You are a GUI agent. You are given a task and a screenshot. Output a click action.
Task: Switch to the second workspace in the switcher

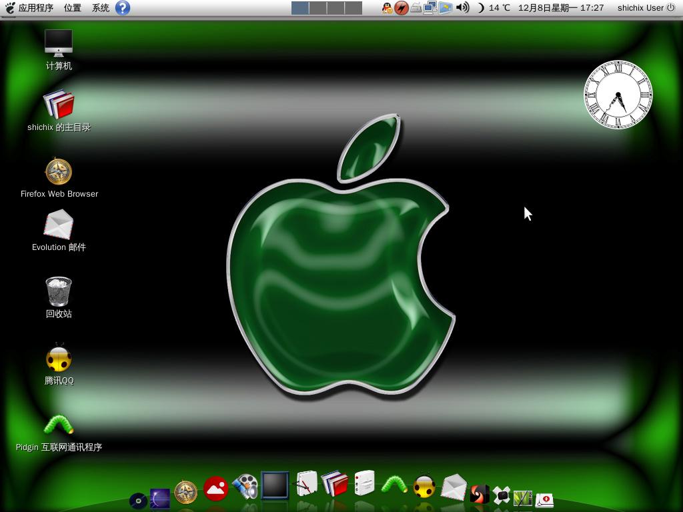coord(318,8)
